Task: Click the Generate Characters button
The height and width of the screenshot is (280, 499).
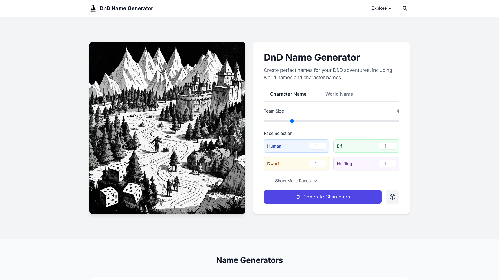Action: pyautogui.click(x=323, y=197)
